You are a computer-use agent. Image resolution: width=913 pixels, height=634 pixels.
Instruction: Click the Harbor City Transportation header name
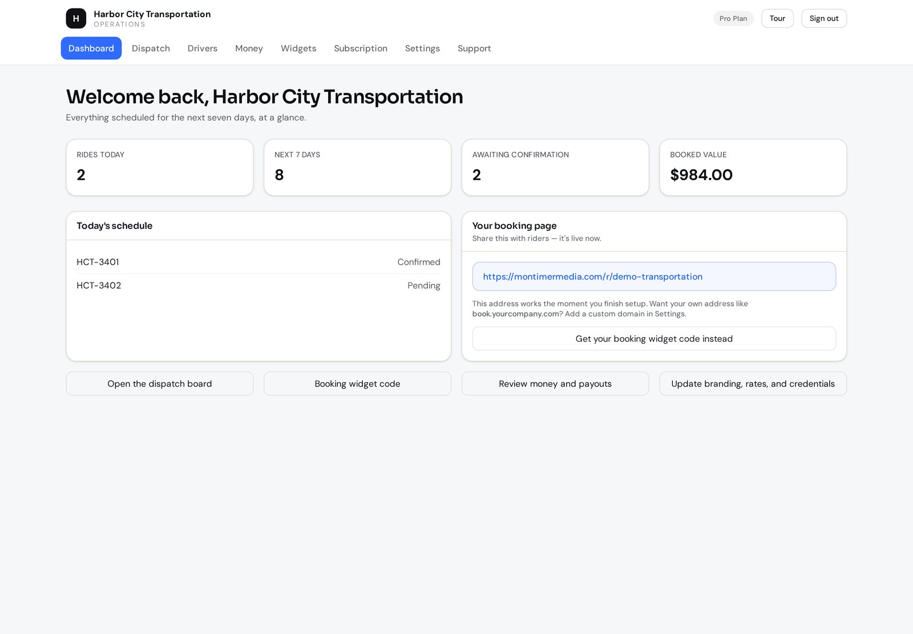[x=152, y=14]
